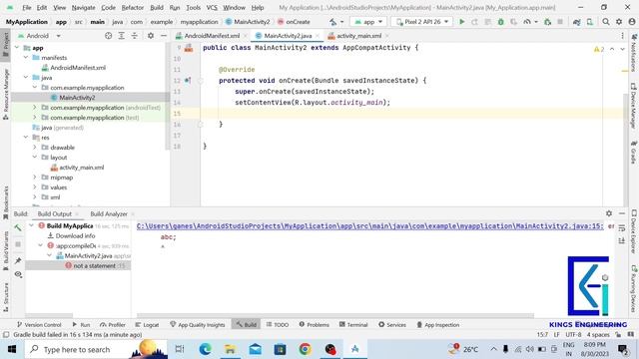This screenshot has height=359, width=639.
Task: Open the Refactor menu
Action: coord(133,8)
